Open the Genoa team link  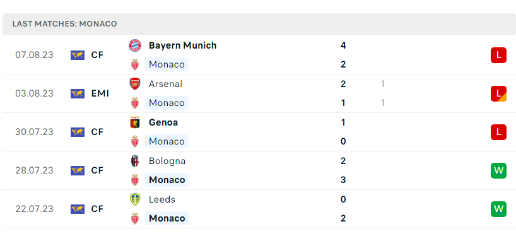click(163, 122)
